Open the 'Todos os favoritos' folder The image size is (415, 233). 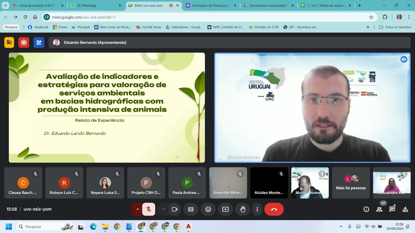(395, 27)
